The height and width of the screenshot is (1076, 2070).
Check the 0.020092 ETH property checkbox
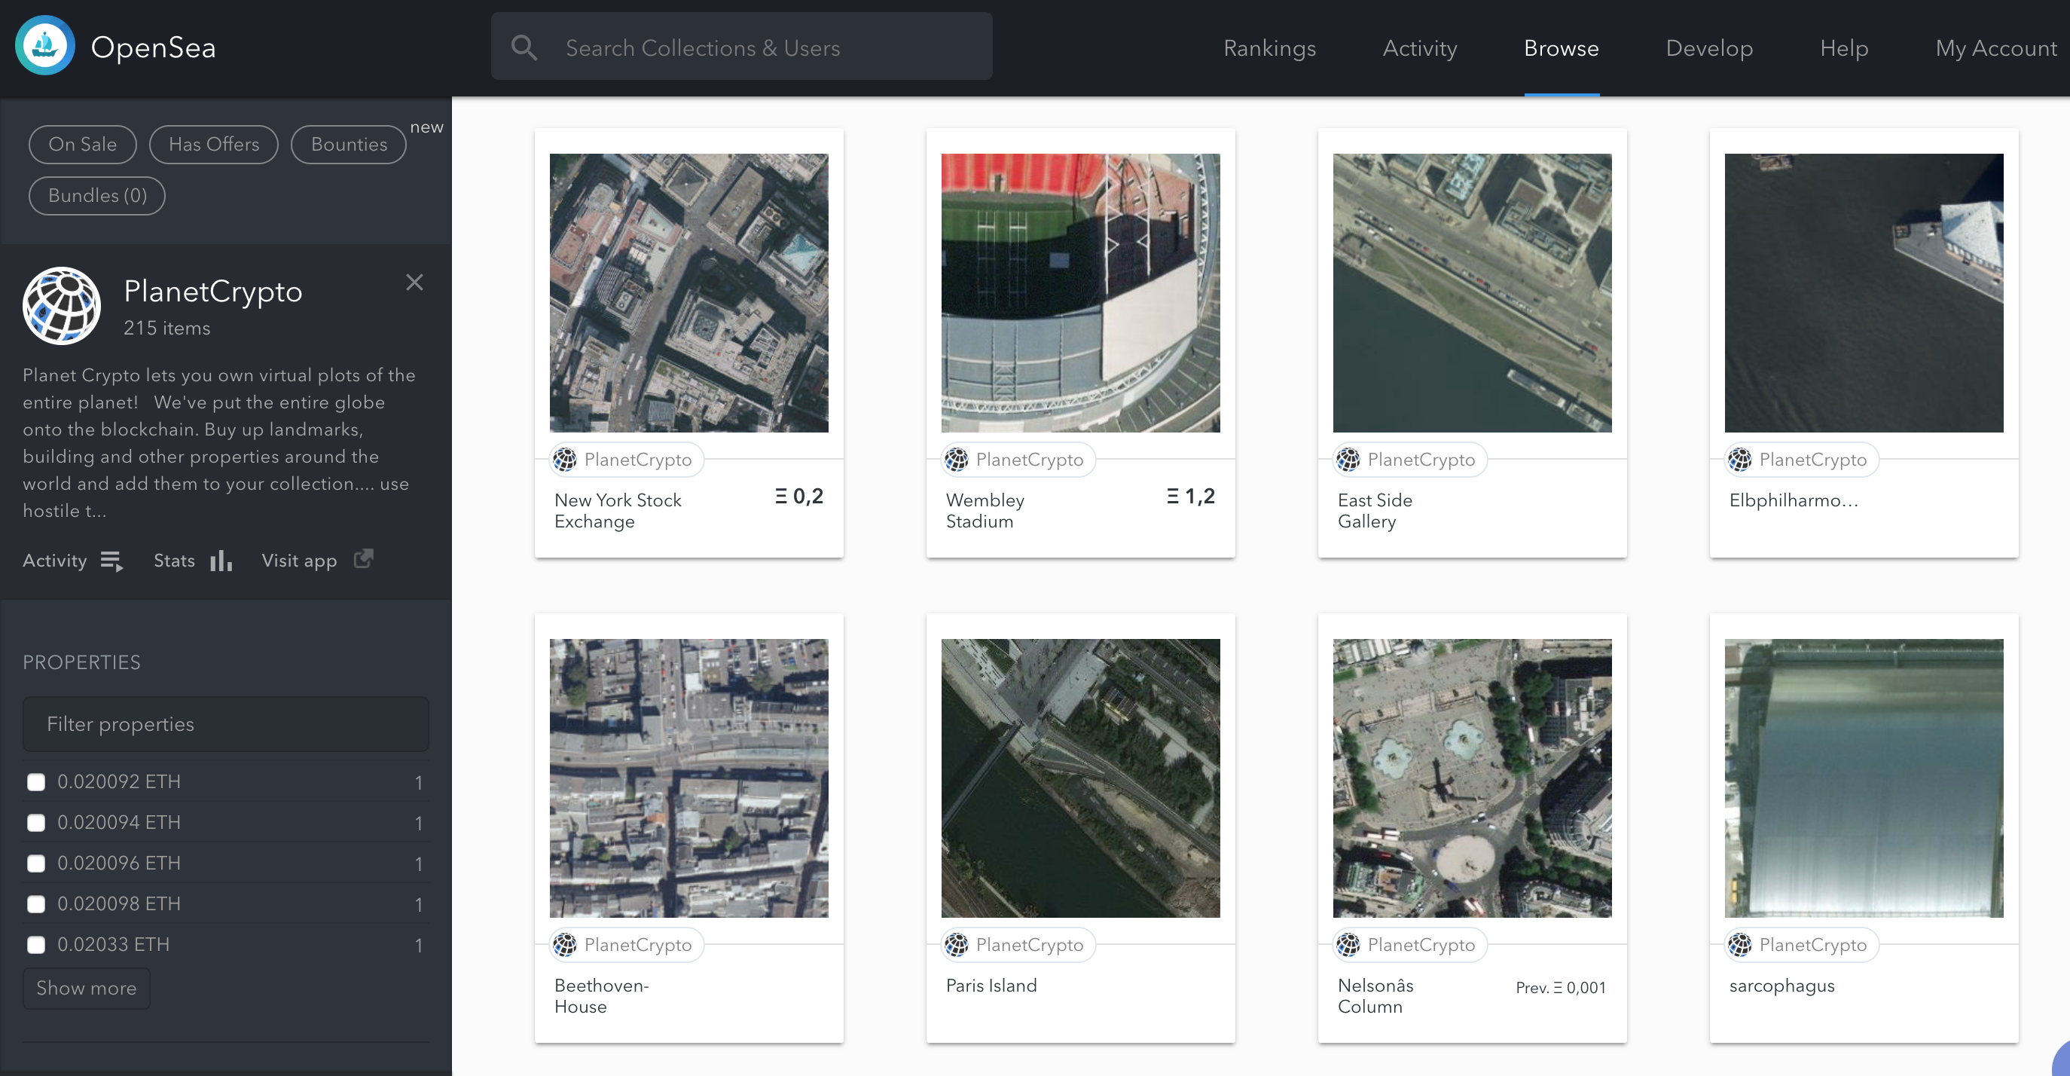click(x=36, y=782)
